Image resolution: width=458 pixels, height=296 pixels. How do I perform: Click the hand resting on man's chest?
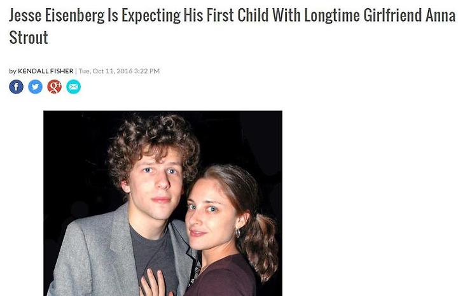153,283
